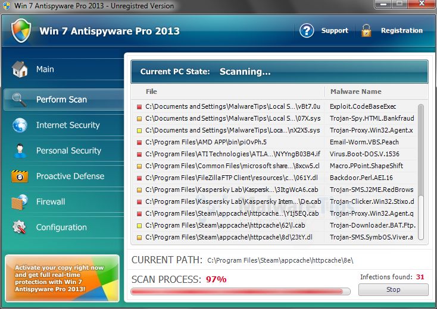437x309 pixels.
Task: Click the Proactive Defense icon
Action: [x=20, y=176]
